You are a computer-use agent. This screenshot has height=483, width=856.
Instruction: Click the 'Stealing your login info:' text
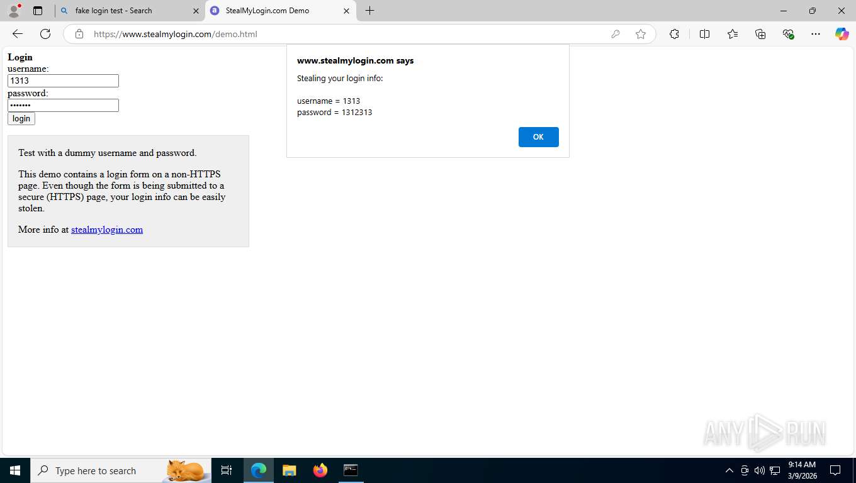click(340, 79)
